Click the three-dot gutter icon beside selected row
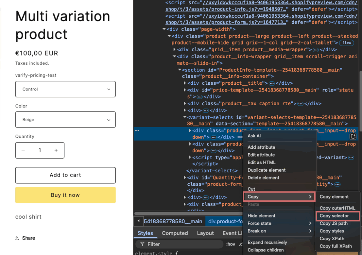 (x=137, y=130)
